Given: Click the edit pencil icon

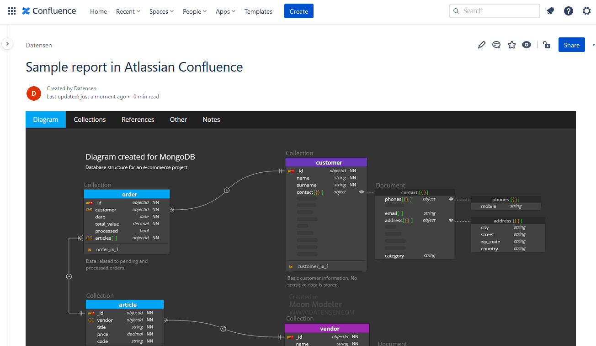Looking at the screenshot, I should coord(481,45).
